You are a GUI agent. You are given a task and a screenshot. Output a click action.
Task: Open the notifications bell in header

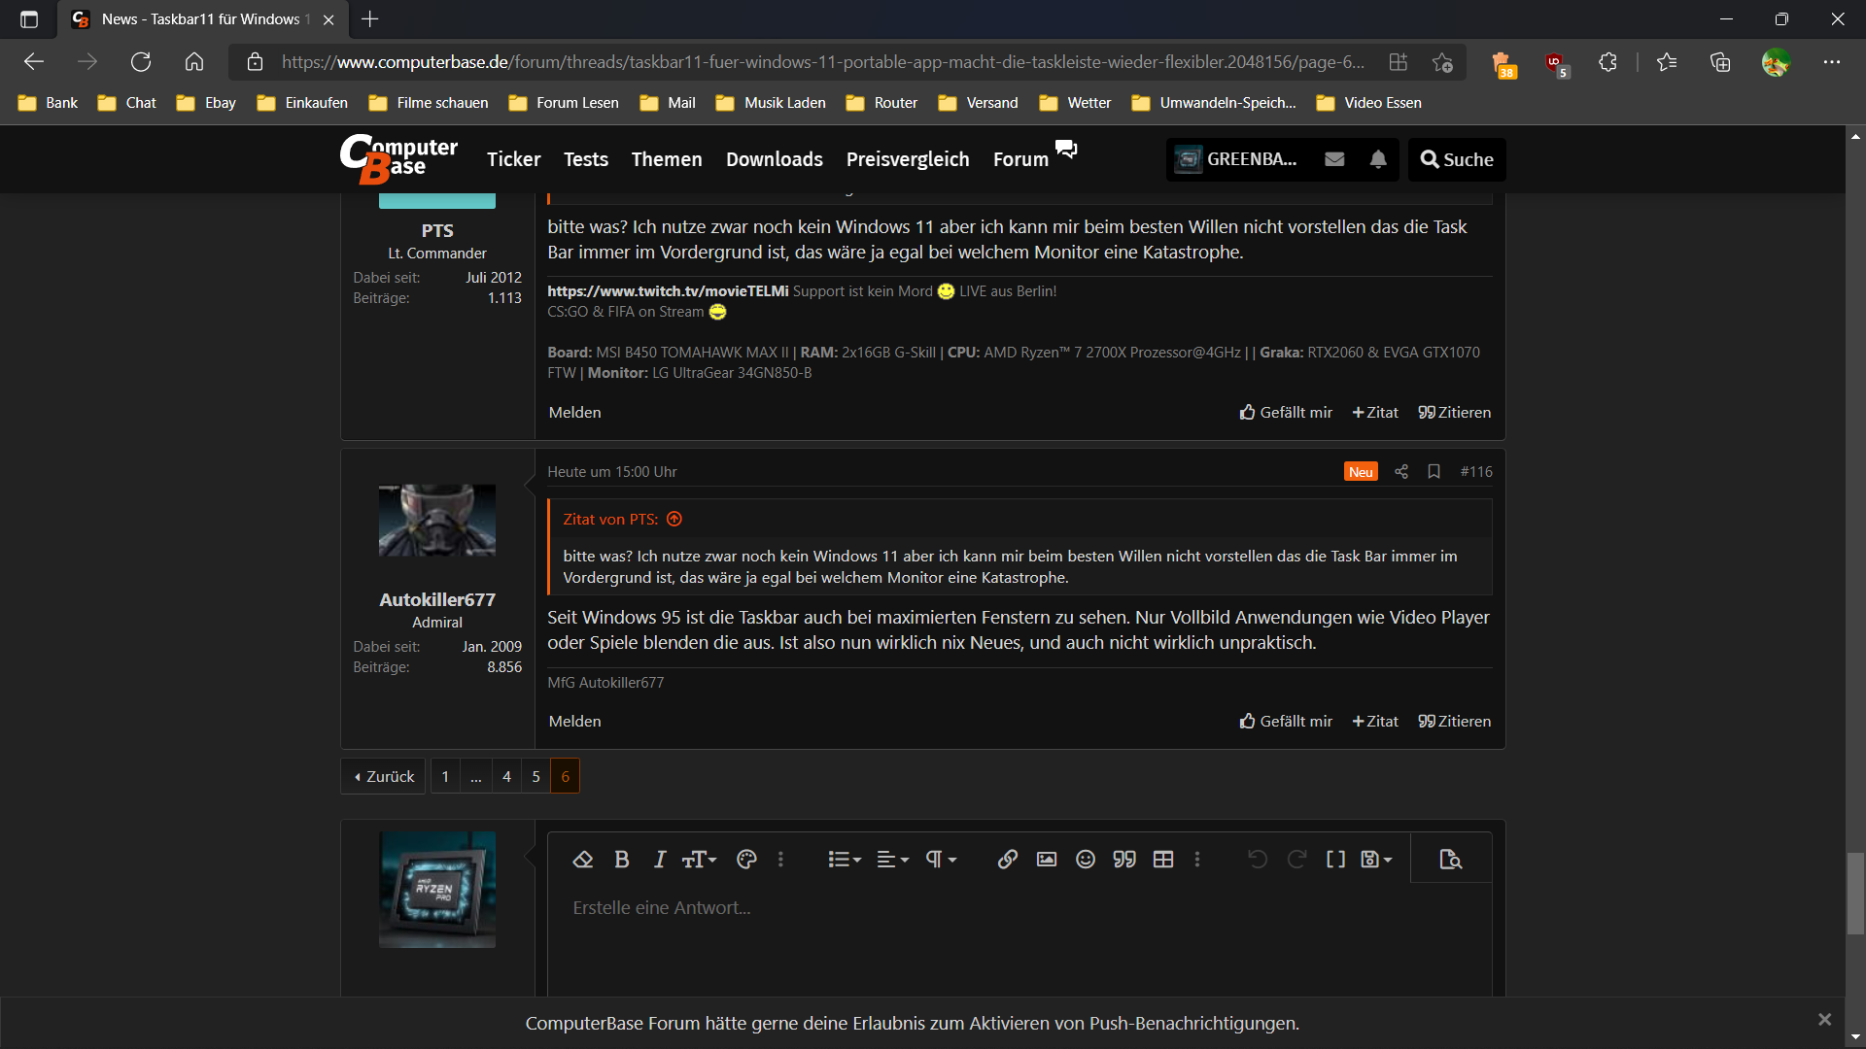coord(1378,159)
